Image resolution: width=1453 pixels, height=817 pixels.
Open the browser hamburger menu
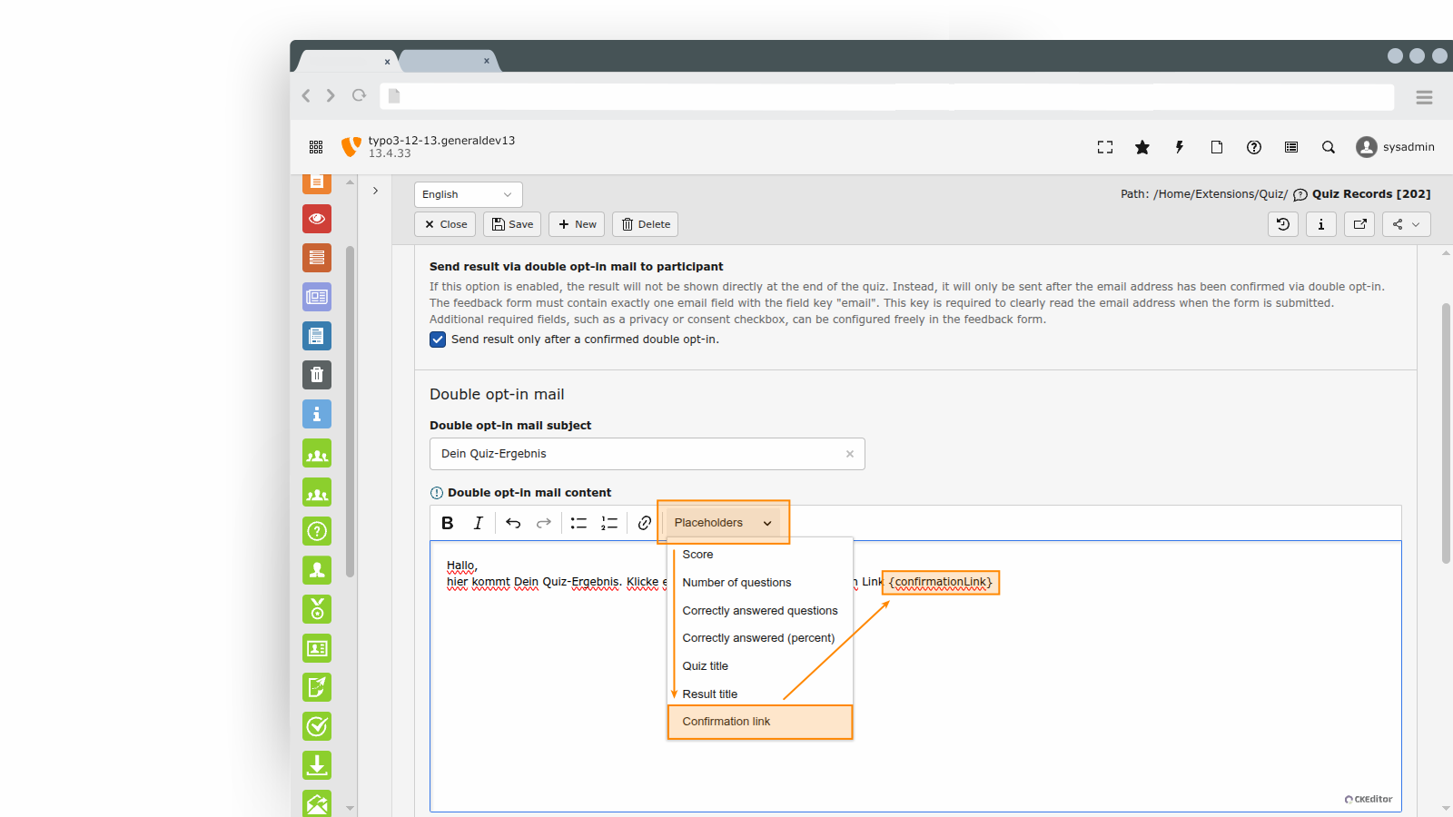point(1424,97)
